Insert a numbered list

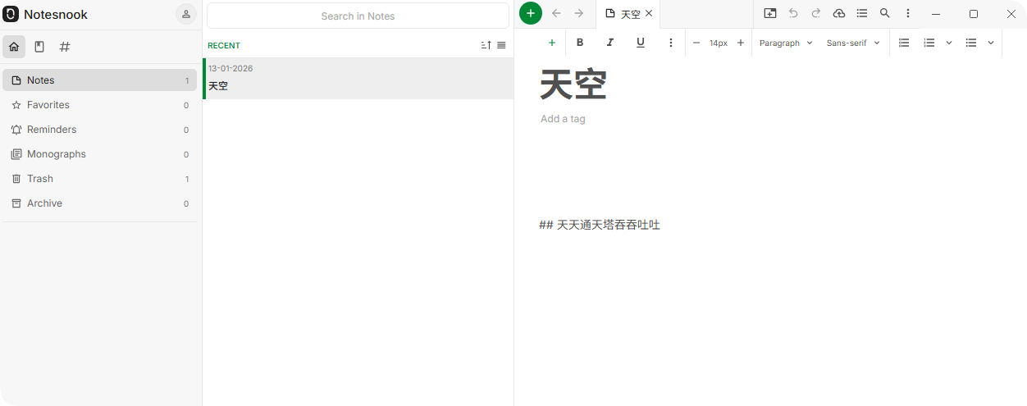click(929, 43)
